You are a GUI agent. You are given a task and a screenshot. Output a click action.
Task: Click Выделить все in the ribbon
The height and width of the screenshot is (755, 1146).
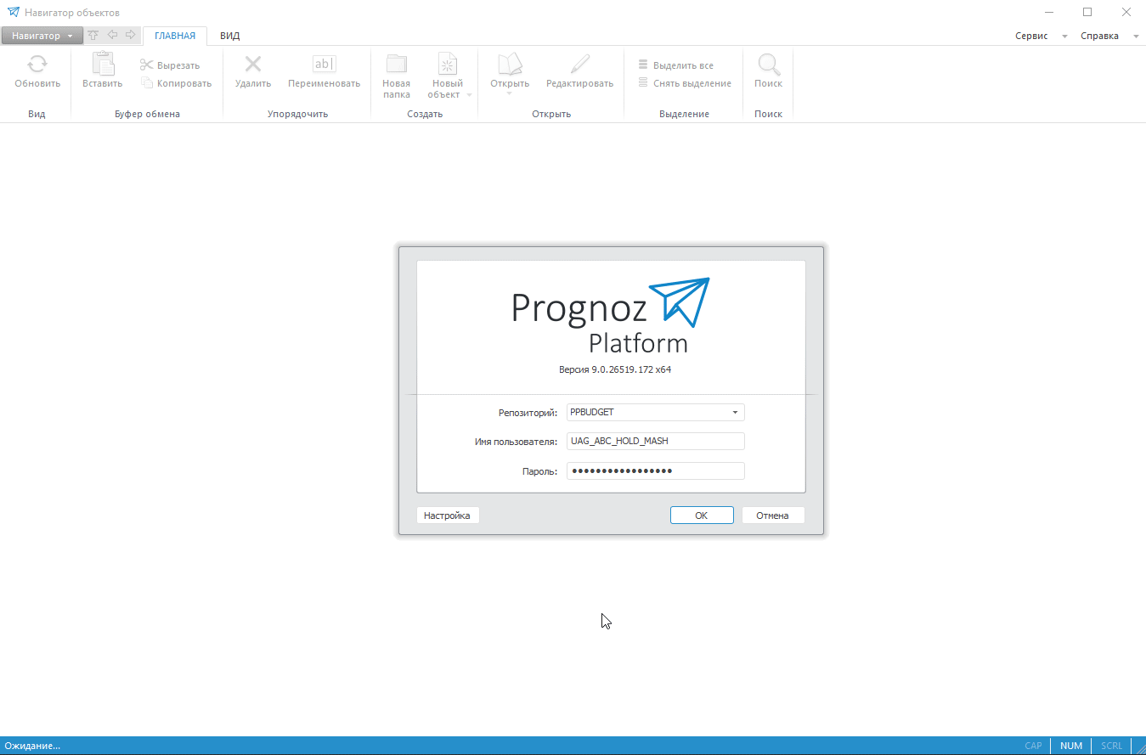click(676, 65)
